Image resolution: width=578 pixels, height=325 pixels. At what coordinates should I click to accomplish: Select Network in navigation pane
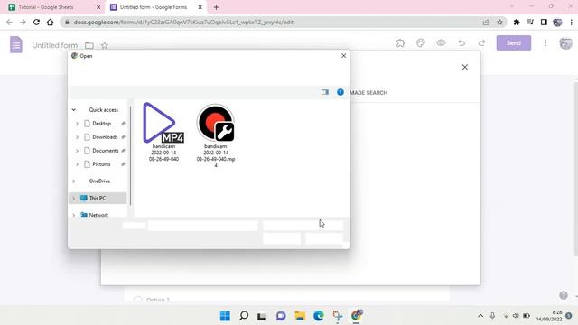(x=98, y=215)
